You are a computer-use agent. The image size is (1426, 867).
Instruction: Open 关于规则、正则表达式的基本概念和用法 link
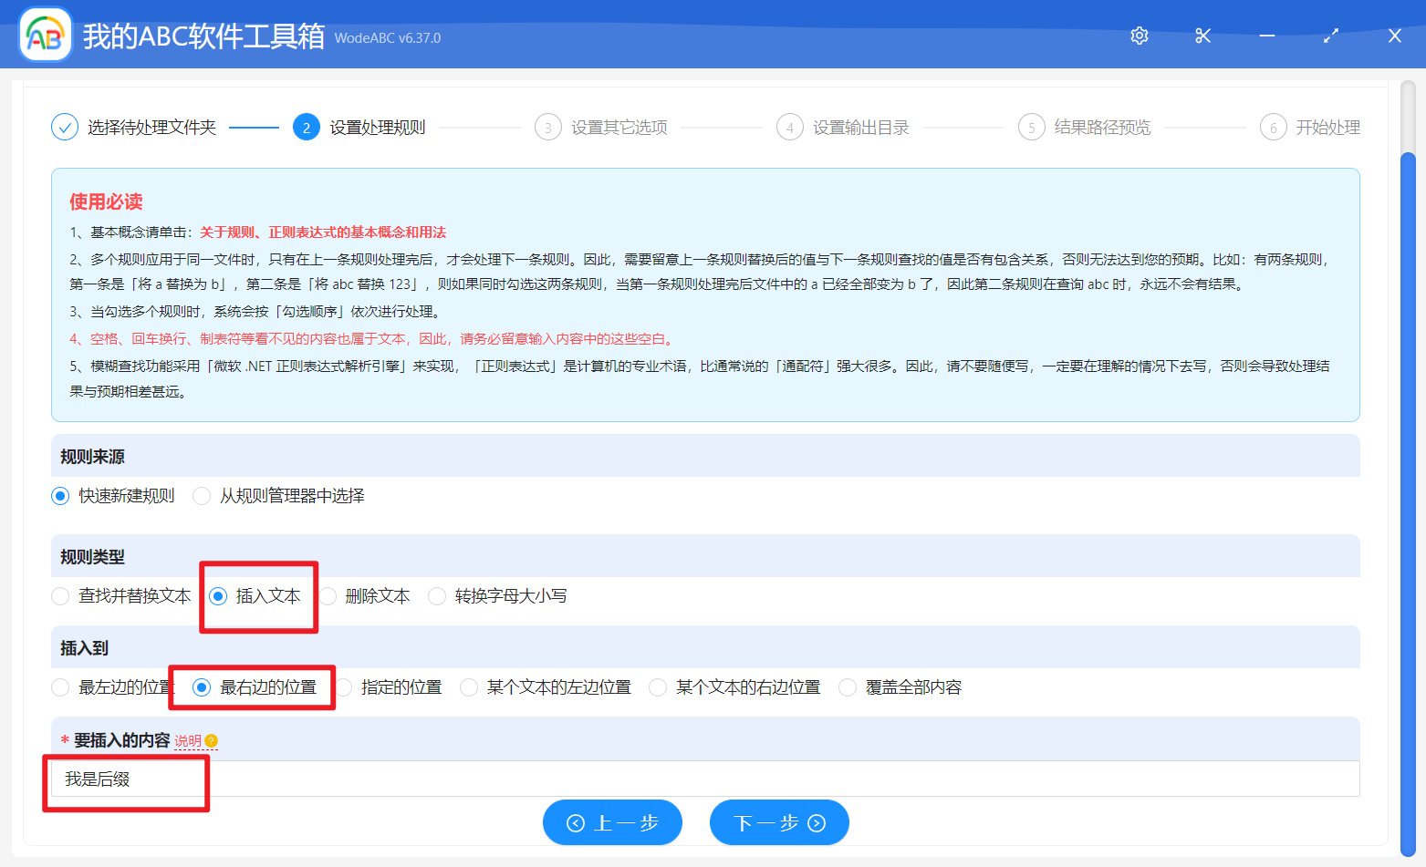pyautogui.click(x=323, y=232)
